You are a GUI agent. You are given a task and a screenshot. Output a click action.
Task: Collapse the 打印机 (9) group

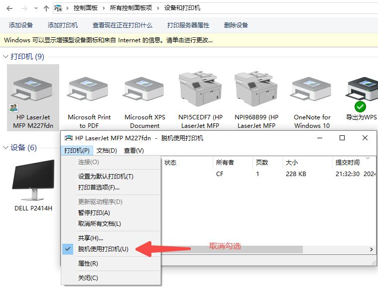tap(5, 57)
